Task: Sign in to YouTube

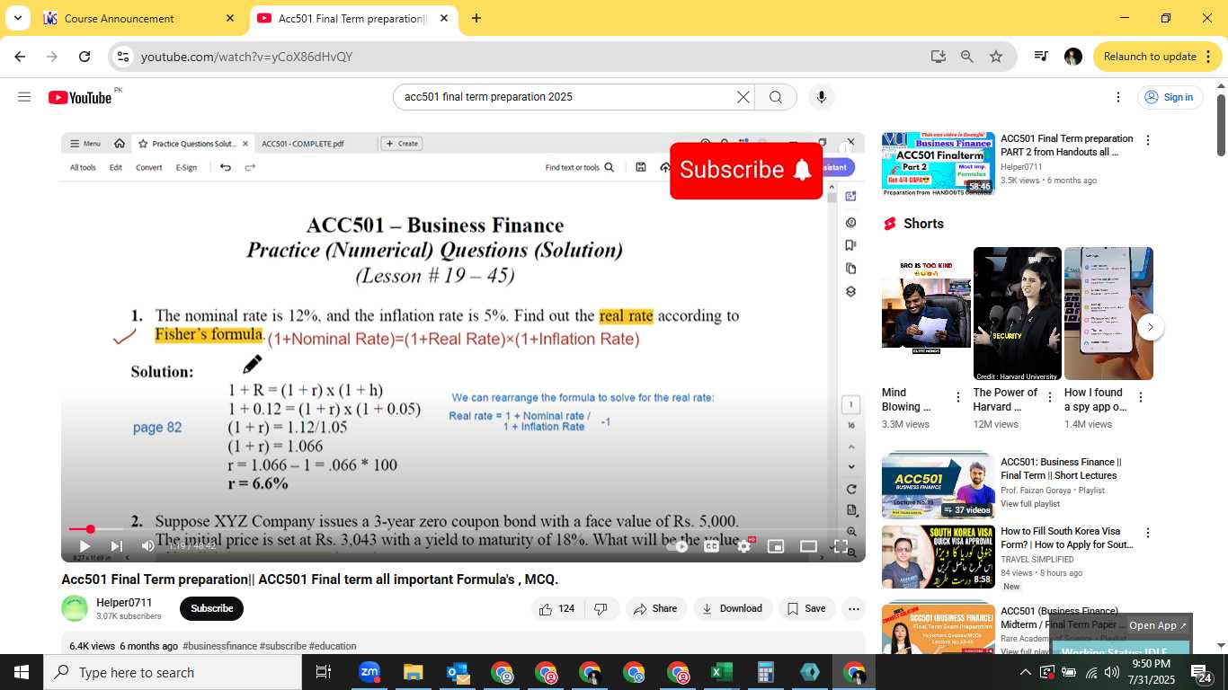Action: coord(1170,97)
